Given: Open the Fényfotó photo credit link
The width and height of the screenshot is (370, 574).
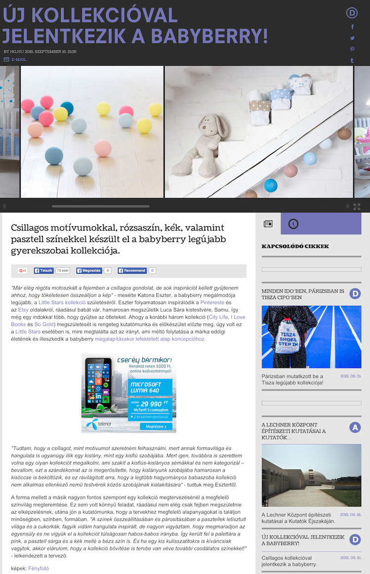Looking at the screenshot, I should 38,568.
